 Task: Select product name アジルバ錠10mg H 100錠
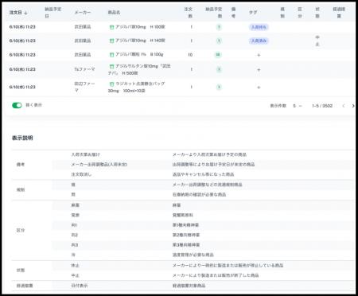(x=140, y=27)
